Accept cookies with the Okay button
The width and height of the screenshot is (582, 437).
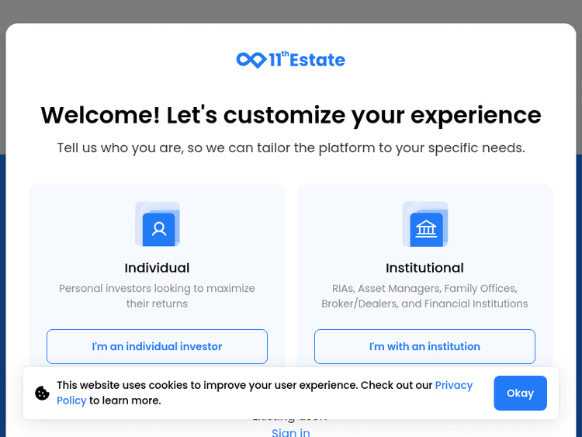520,393
